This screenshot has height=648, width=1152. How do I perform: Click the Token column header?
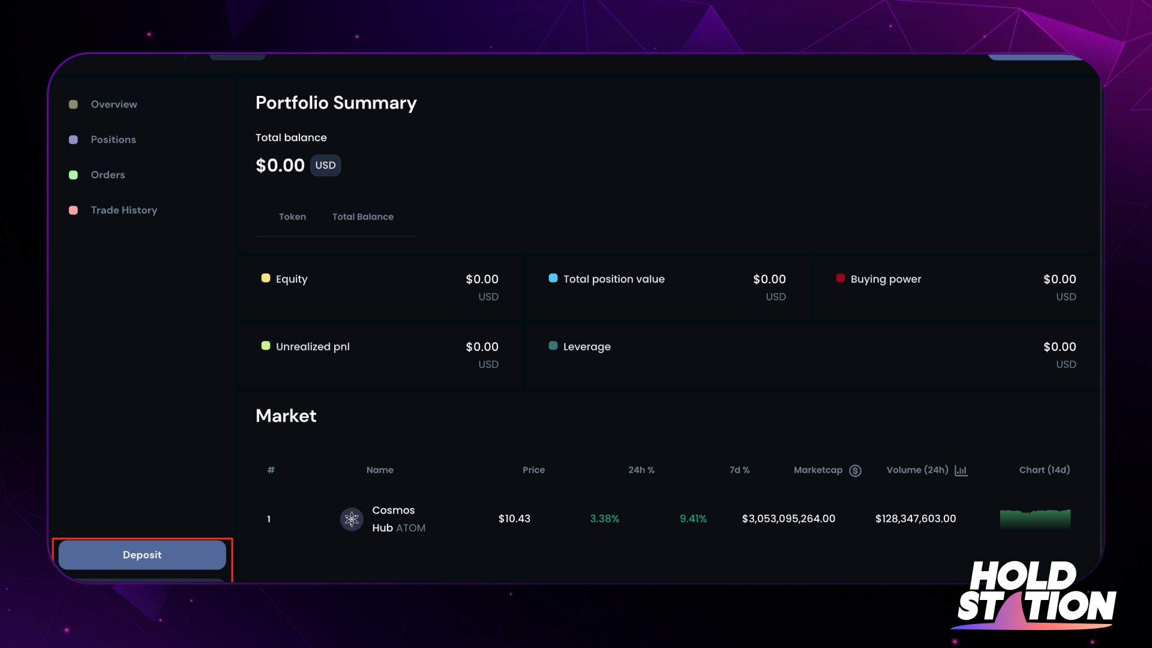click(x=292, y=217)
